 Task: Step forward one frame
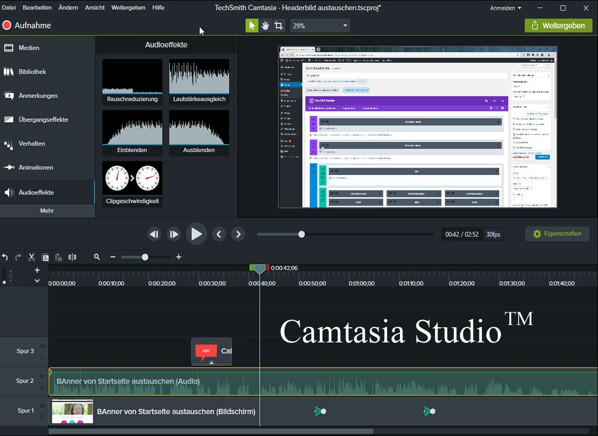[173, 234]
